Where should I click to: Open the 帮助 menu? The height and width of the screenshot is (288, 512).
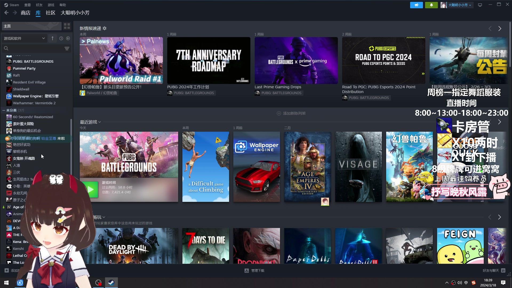pos(63,5)
